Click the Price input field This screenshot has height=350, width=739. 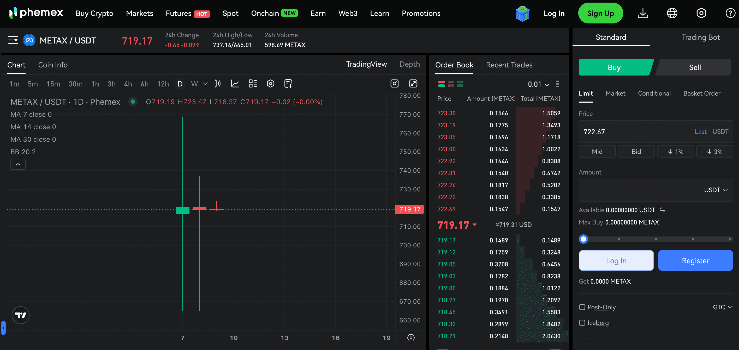pyautogui.click(x=655, y=132)
